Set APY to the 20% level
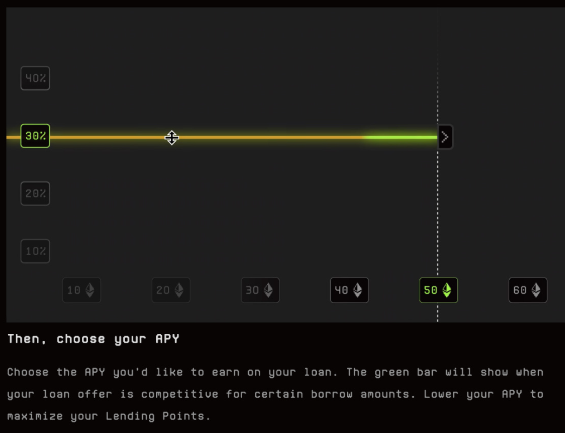This screenshot has height=433, width=565. click(x=35, y=194)
